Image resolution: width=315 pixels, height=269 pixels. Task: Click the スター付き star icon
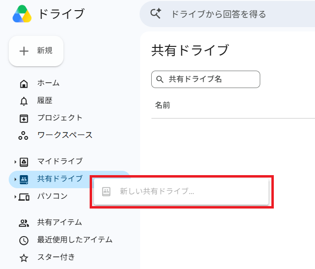(x=24, y=258)
